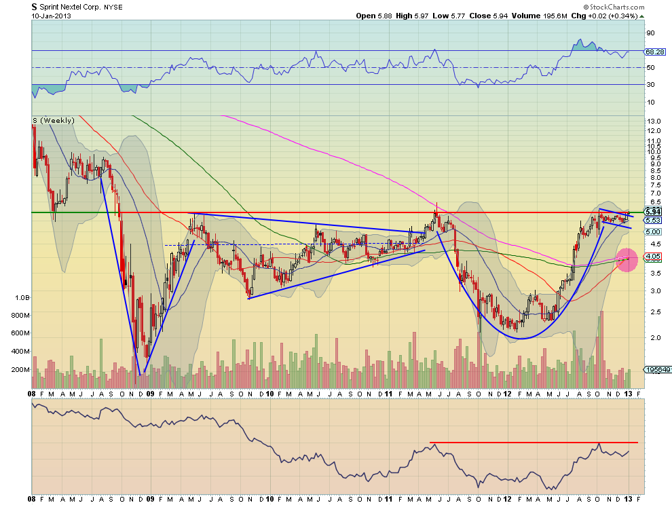Select the 10-Jan-2013 date label
The height and width of the screenshot is (505, 672).
tap(51, 16)
